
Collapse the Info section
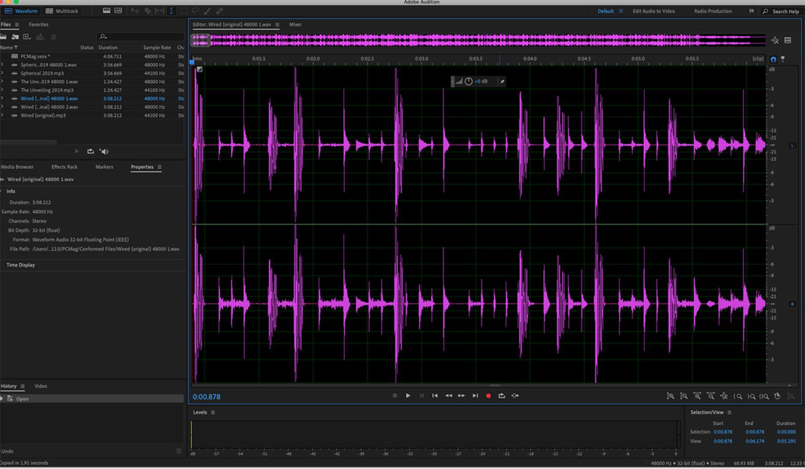(2, 191)
